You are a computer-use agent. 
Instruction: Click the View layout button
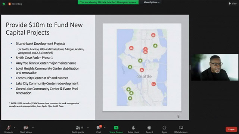[x=233, y=3]
